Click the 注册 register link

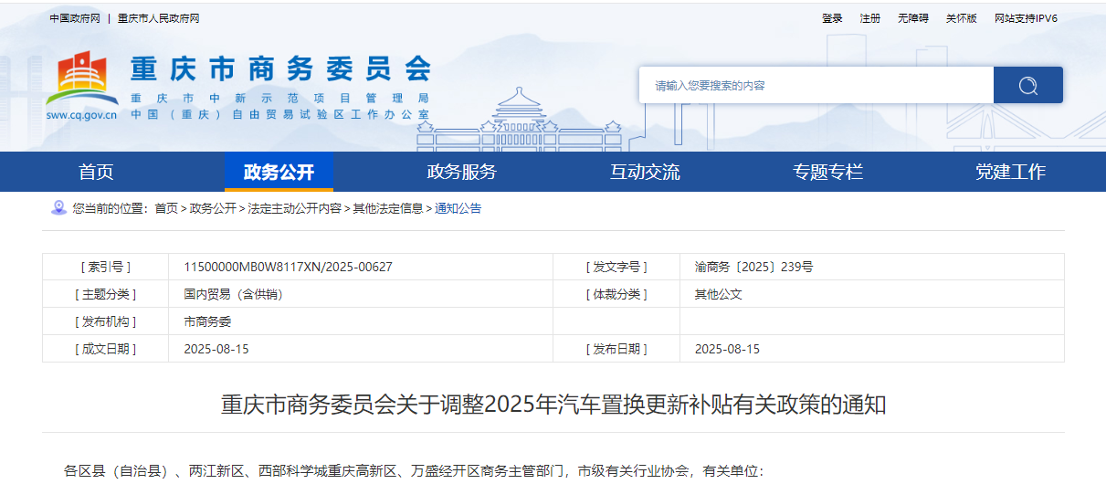coord(869,18)
